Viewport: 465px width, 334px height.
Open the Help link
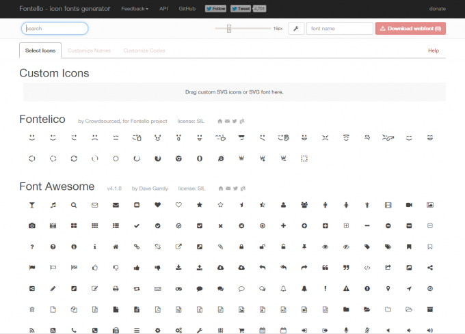(x=434, y=51)
